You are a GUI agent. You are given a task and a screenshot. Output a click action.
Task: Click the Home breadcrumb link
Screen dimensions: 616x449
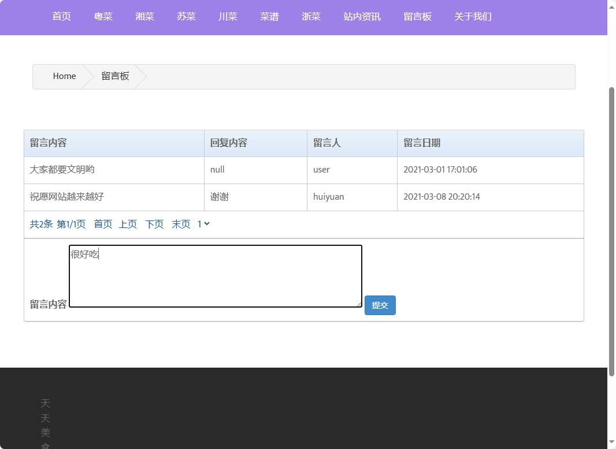click(64, 76)
